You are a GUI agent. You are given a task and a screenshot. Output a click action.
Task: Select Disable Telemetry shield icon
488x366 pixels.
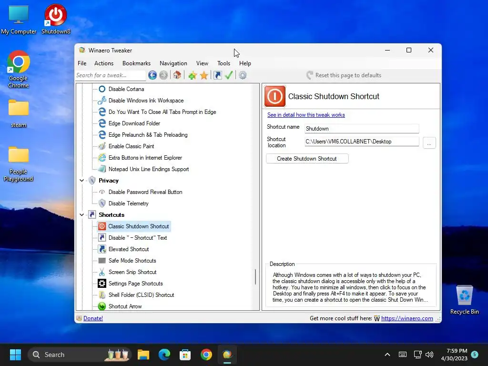click(x=102, y=203)
